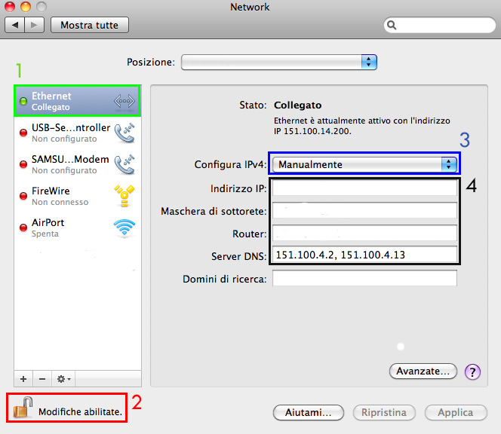This screenshot has height=434, width=501.
Task: Click the Avanzate button
Action: pos(423,371)
